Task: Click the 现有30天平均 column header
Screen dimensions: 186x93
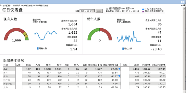Action: pos(95,65)
